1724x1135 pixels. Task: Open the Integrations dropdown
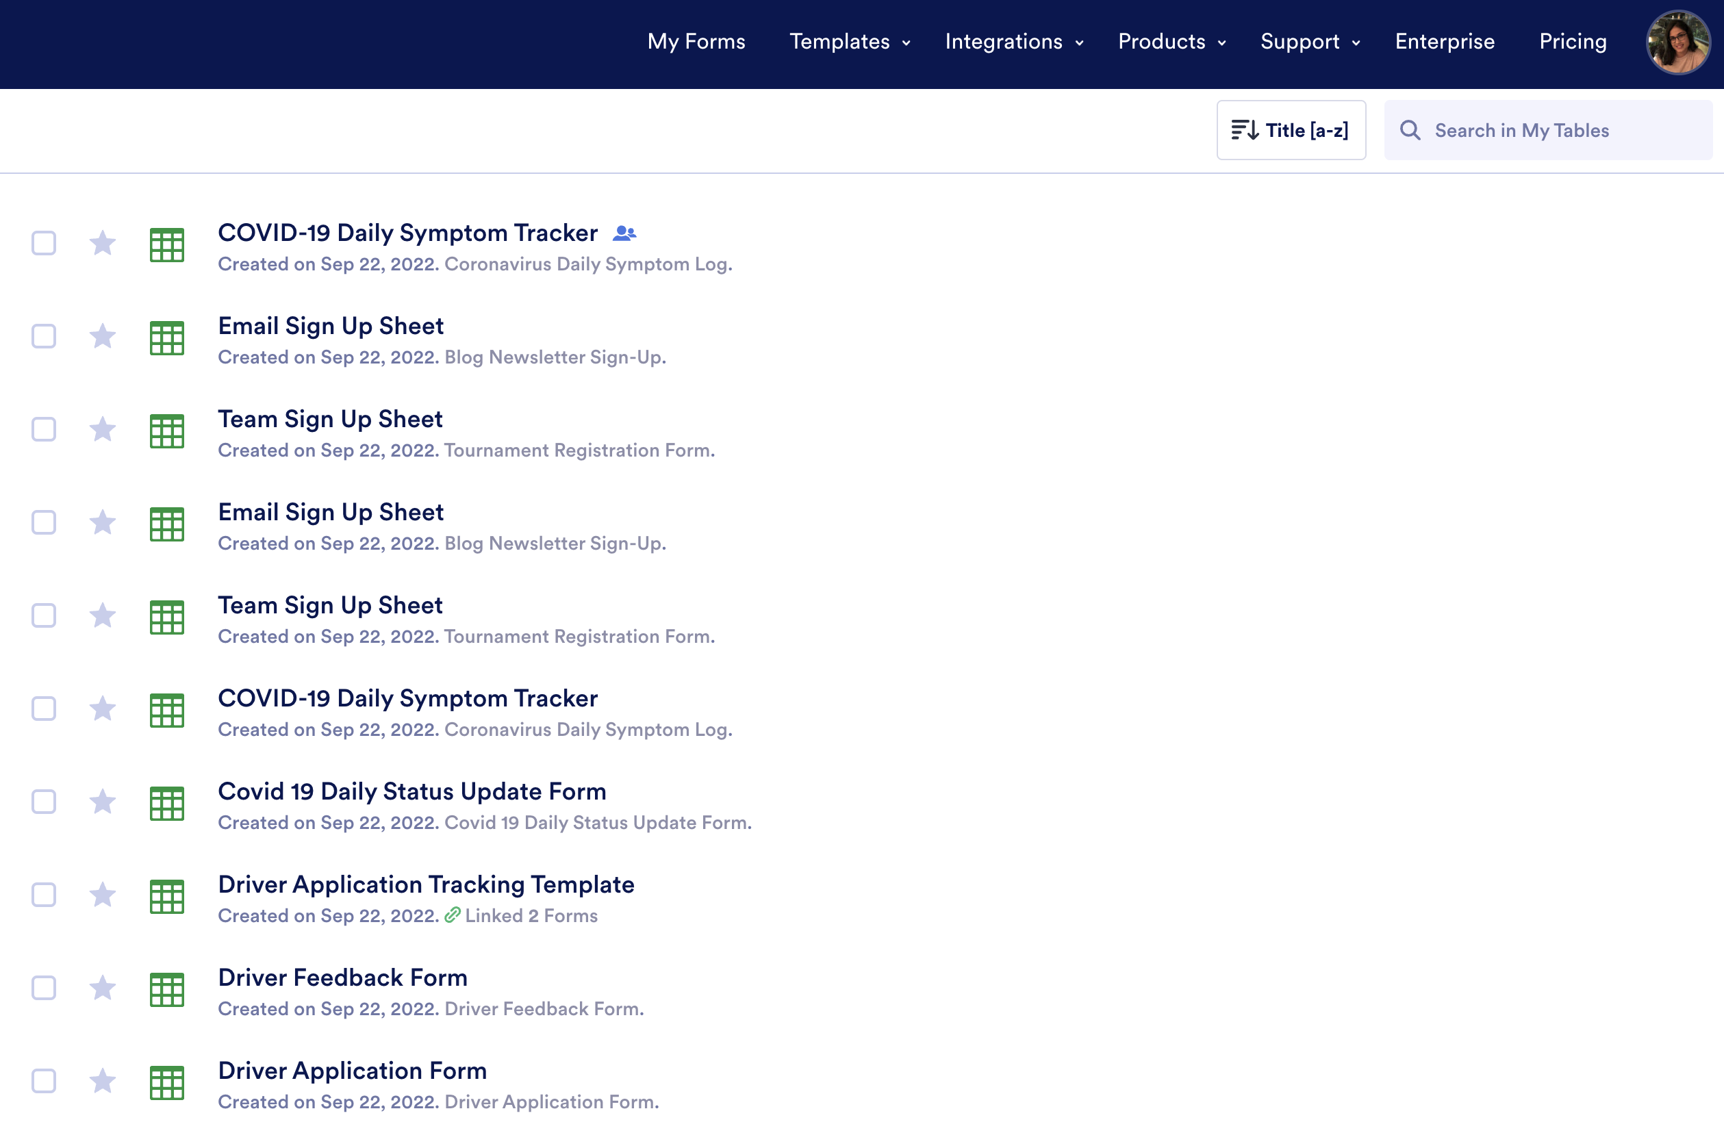coord(1013,42)
